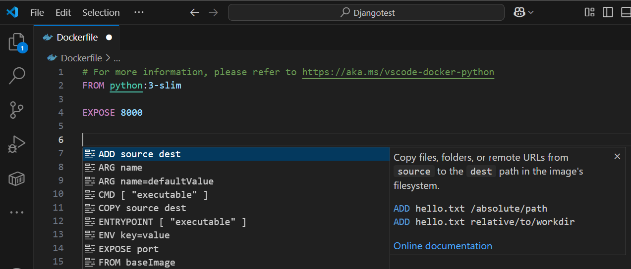Show additional views ellipsis in activity bar

click(x=17, y=213)
